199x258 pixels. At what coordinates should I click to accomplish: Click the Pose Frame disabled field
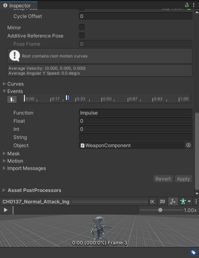tap(136, 44)
